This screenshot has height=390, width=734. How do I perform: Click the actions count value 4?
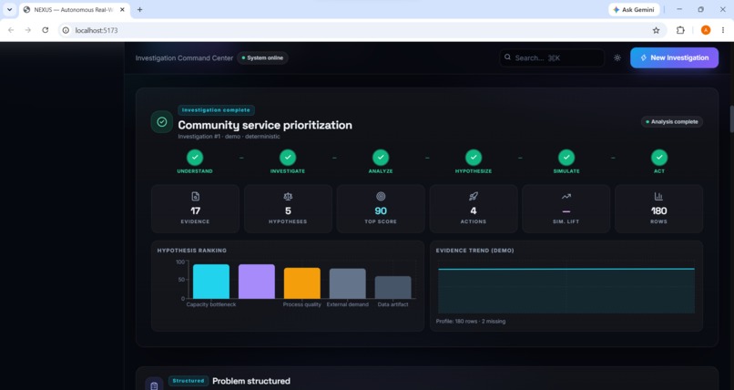point(474,210)
